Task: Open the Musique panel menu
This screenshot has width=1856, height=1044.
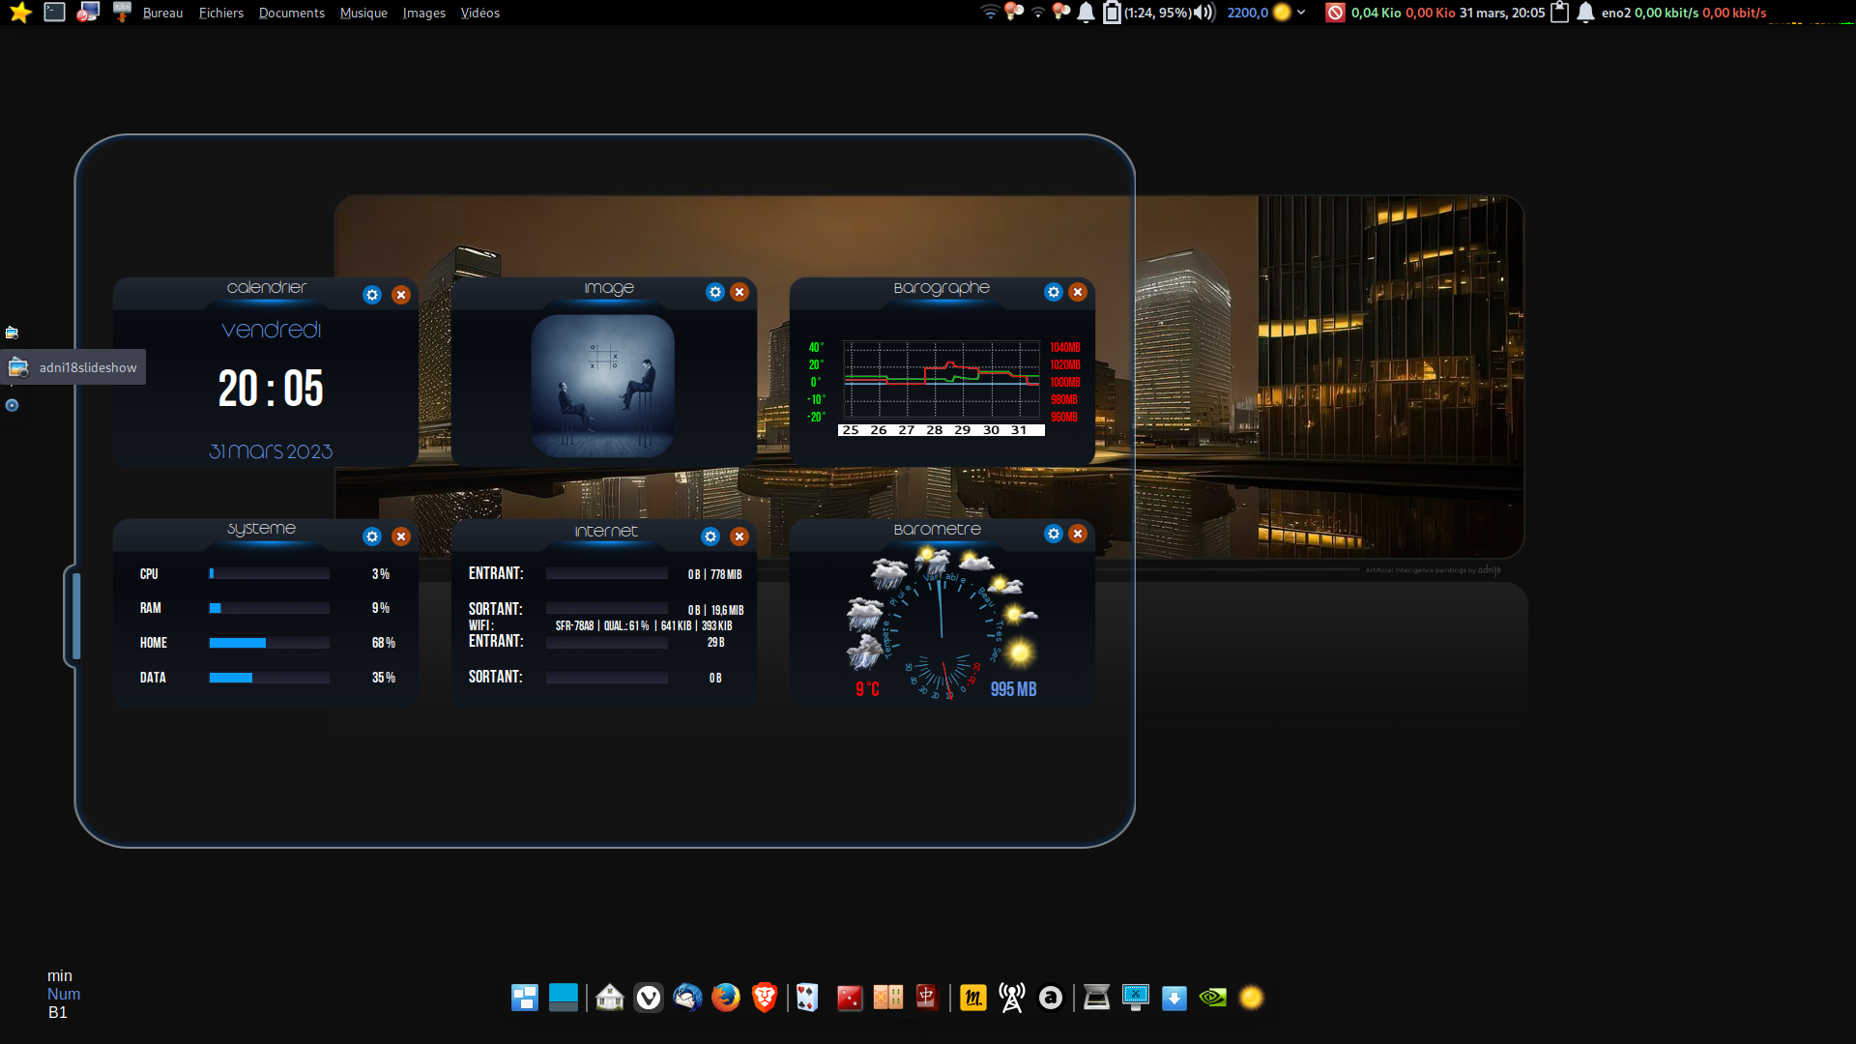Action: [x=363, y=13]
